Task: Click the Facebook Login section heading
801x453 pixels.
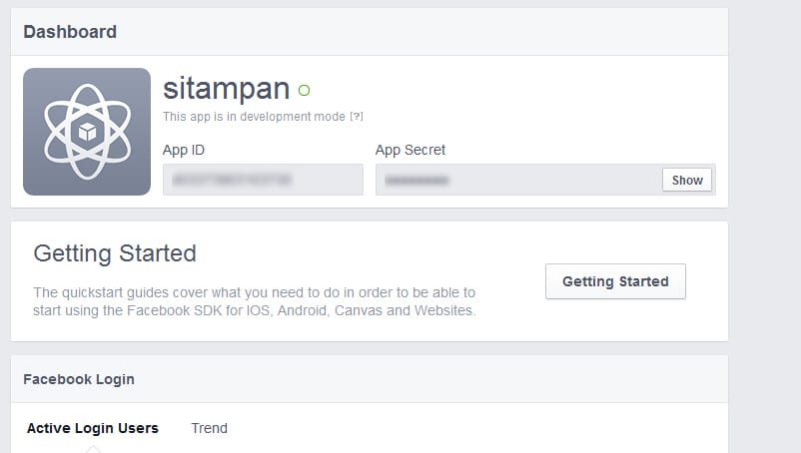Action: click(x=79, y=379)
